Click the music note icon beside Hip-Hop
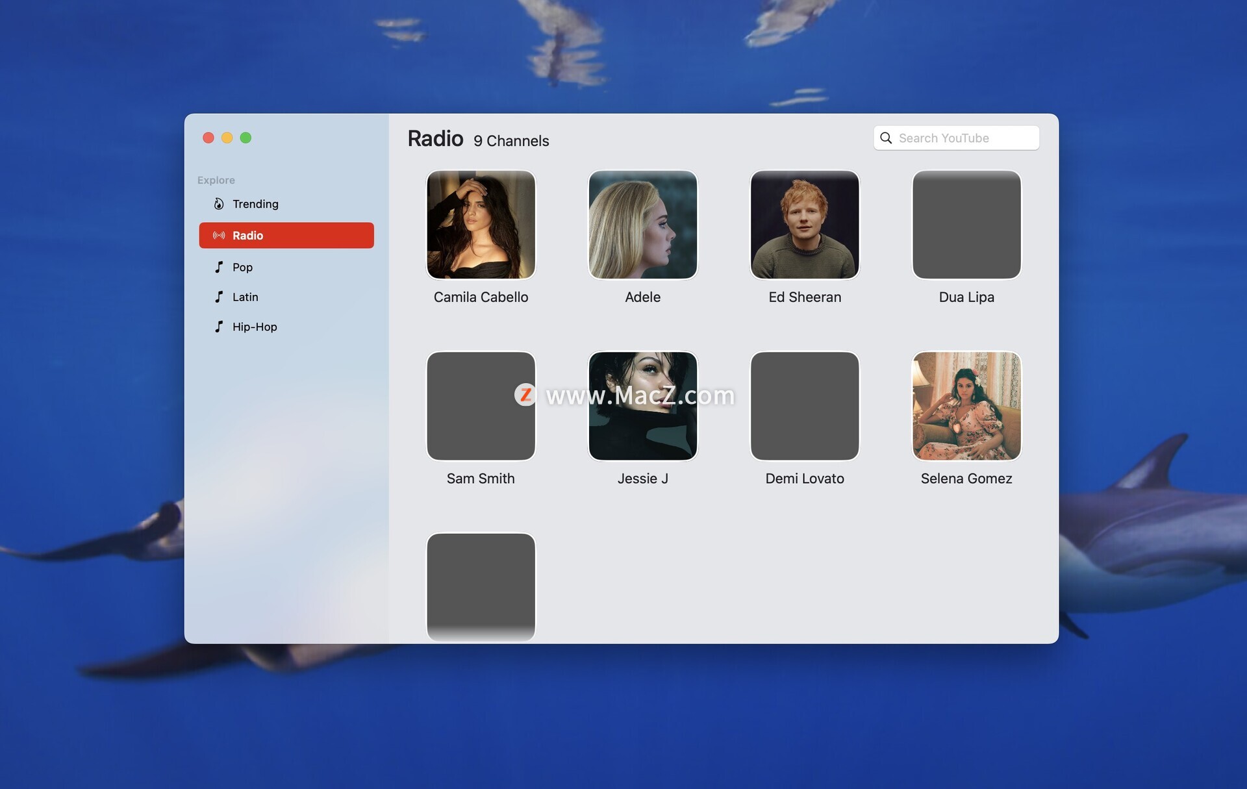This screenshot has width=1247, height=789. click(219, 327)
